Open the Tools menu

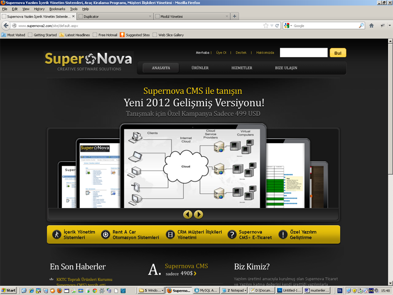(x=74, y=9)
